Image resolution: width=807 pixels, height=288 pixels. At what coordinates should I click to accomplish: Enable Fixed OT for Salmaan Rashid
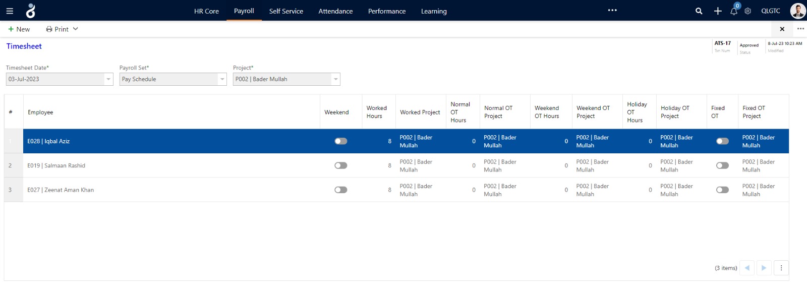click(722, 165)
